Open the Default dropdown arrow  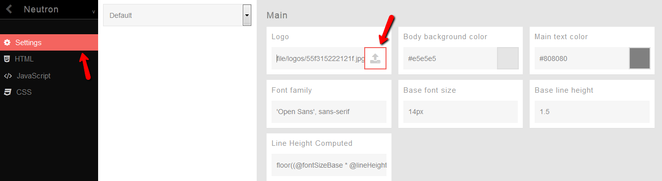pyautogui.click(x=247, y=15)
